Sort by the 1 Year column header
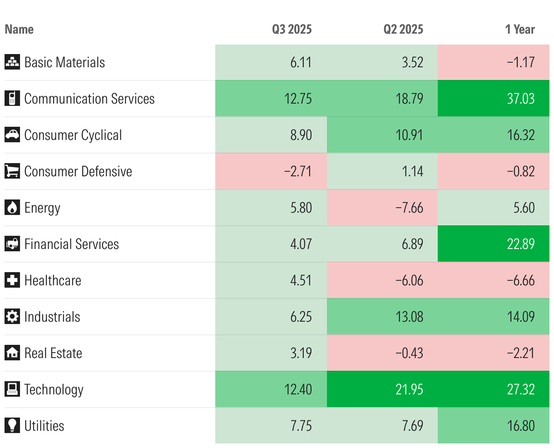554x448 pixels. [520, 30]
